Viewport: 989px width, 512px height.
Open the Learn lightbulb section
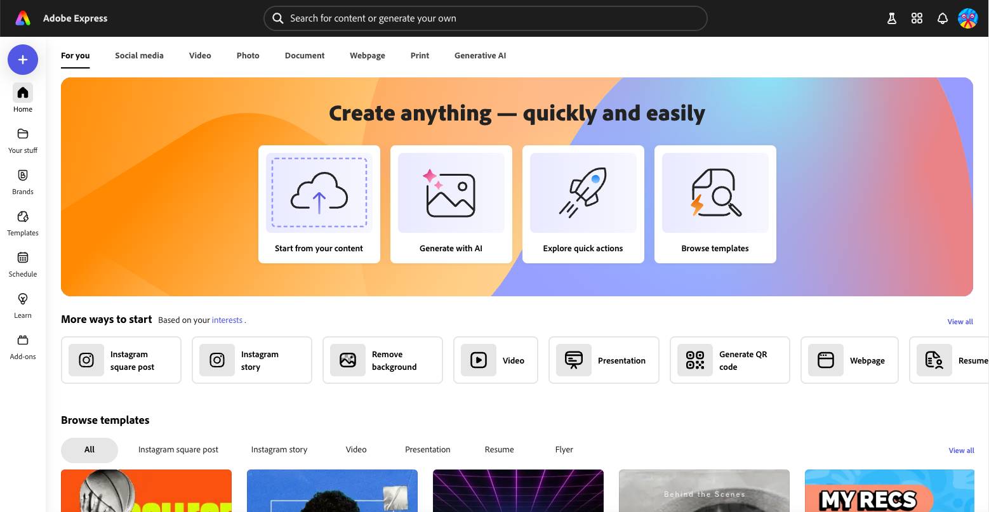point(23,305)
